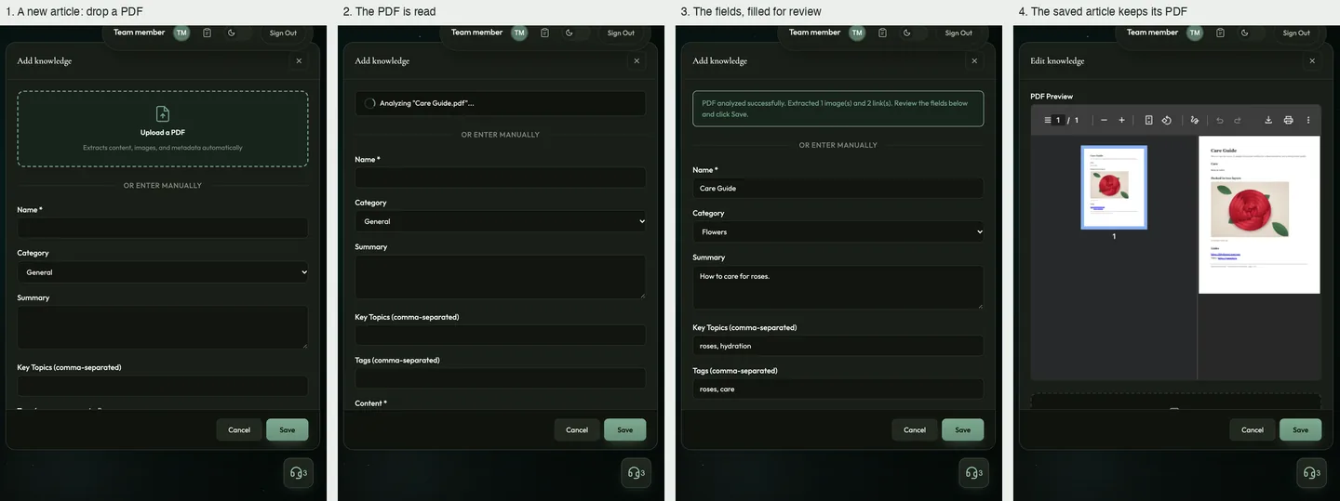The width and height of the screenshot is (1340, 501).
Task: Download the PDF from the preview toolbar
Action: click(1268, 120)
